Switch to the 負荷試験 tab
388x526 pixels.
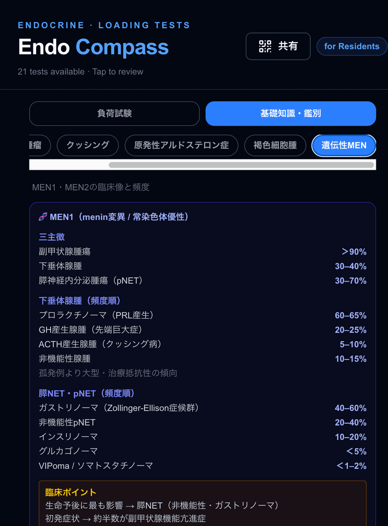[x=114, y=113]
